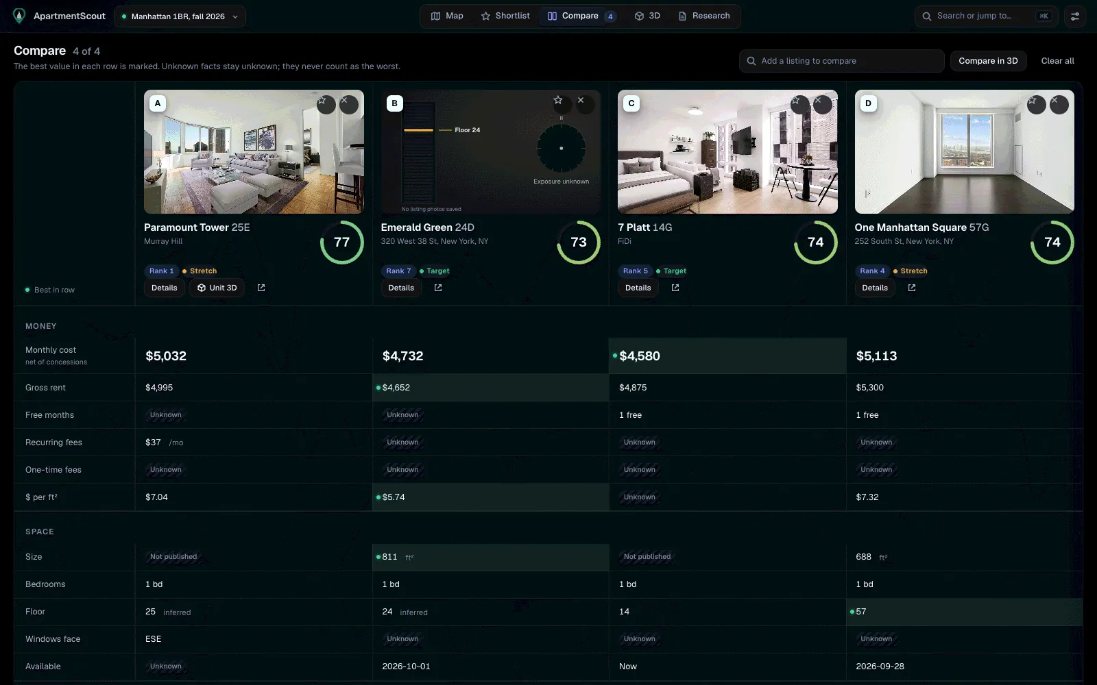Toggle shortlist star on Paramount Tower card
The width and height of the screenshot is (1097, 685).
coord(326,104)
